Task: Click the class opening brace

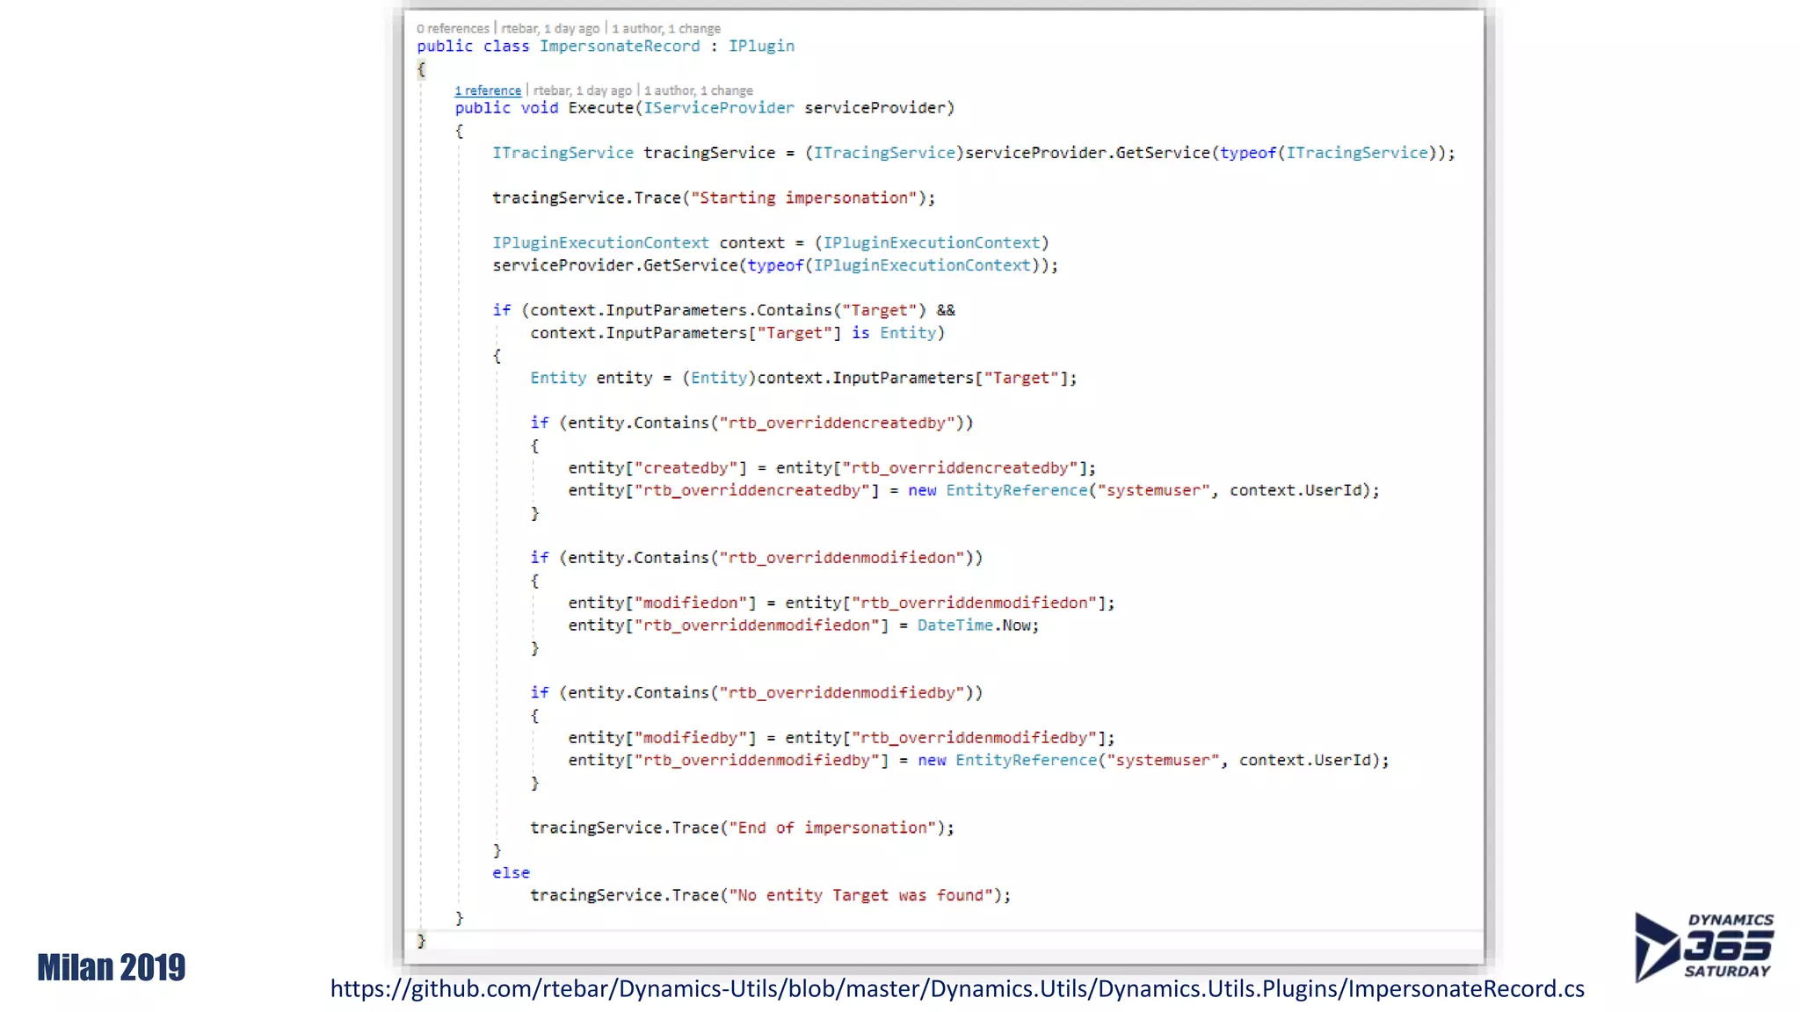Action: click(x=421, y=69)
